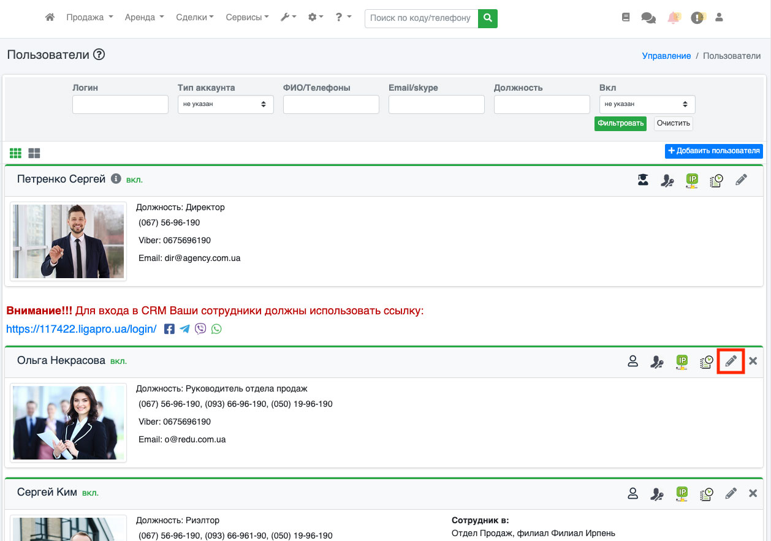Click the graduation cap icon for Петренко Сергей

coord(643,180)
